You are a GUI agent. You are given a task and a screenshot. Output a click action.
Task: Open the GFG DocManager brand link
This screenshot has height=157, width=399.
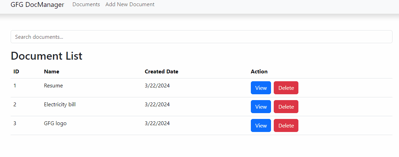pos(37,4)
